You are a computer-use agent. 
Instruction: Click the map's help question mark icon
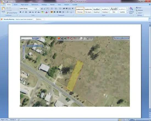click(91, 38)
